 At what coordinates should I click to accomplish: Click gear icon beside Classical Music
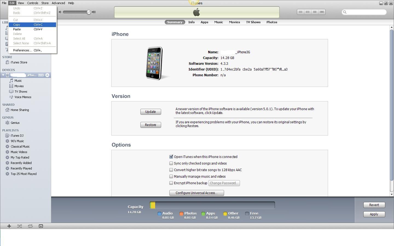click(x=7, y=147)
